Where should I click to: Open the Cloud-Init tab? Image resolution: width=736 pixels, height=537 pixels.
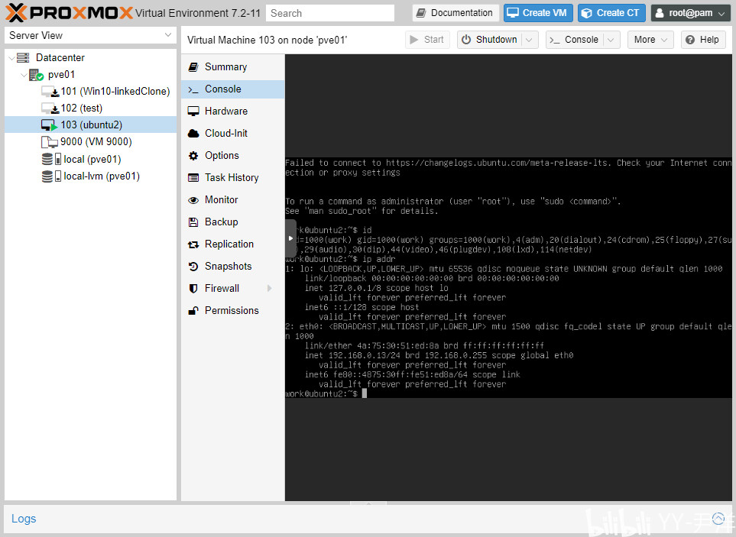[233, 133]
